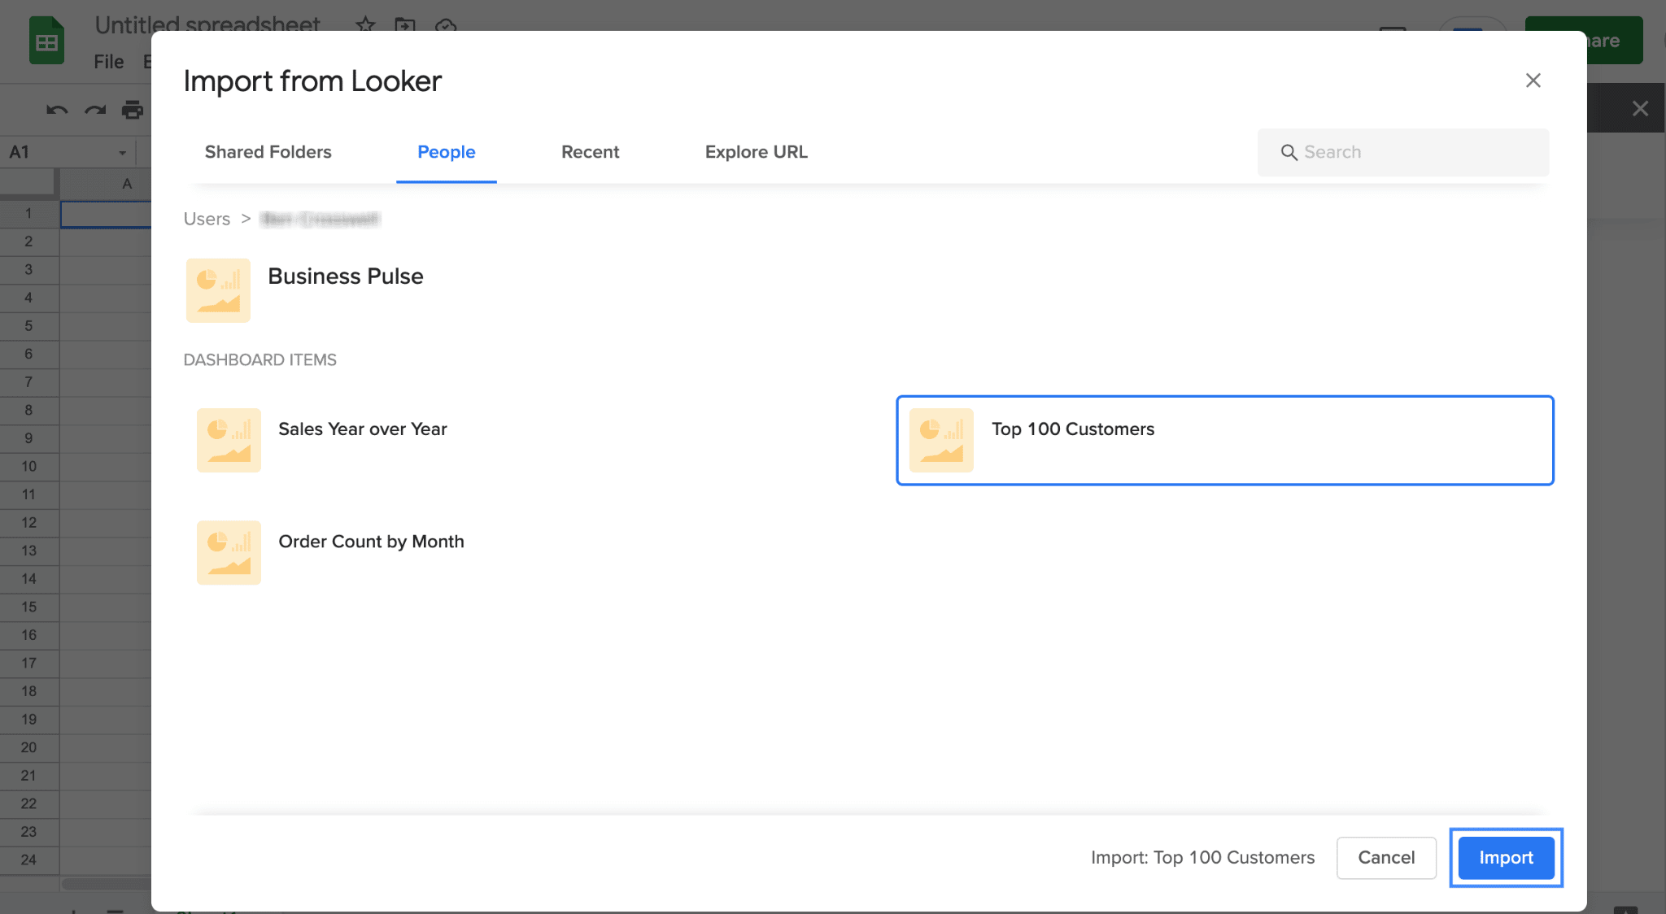Click the Redo icon in toolbar
The height and width of the screenshot is (914, 1666).
tap(95, 109)
